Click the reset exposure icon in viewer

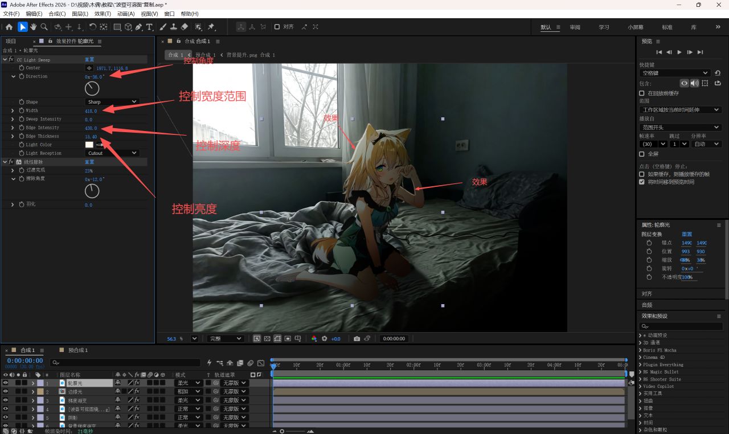click(x=325, y=338)
